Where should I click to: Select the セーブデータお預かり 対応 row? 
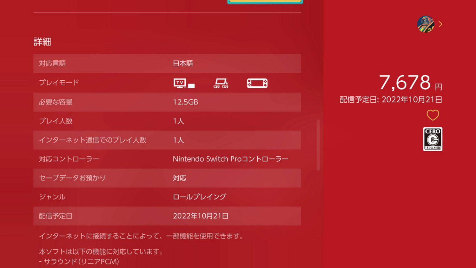point(167,178)
